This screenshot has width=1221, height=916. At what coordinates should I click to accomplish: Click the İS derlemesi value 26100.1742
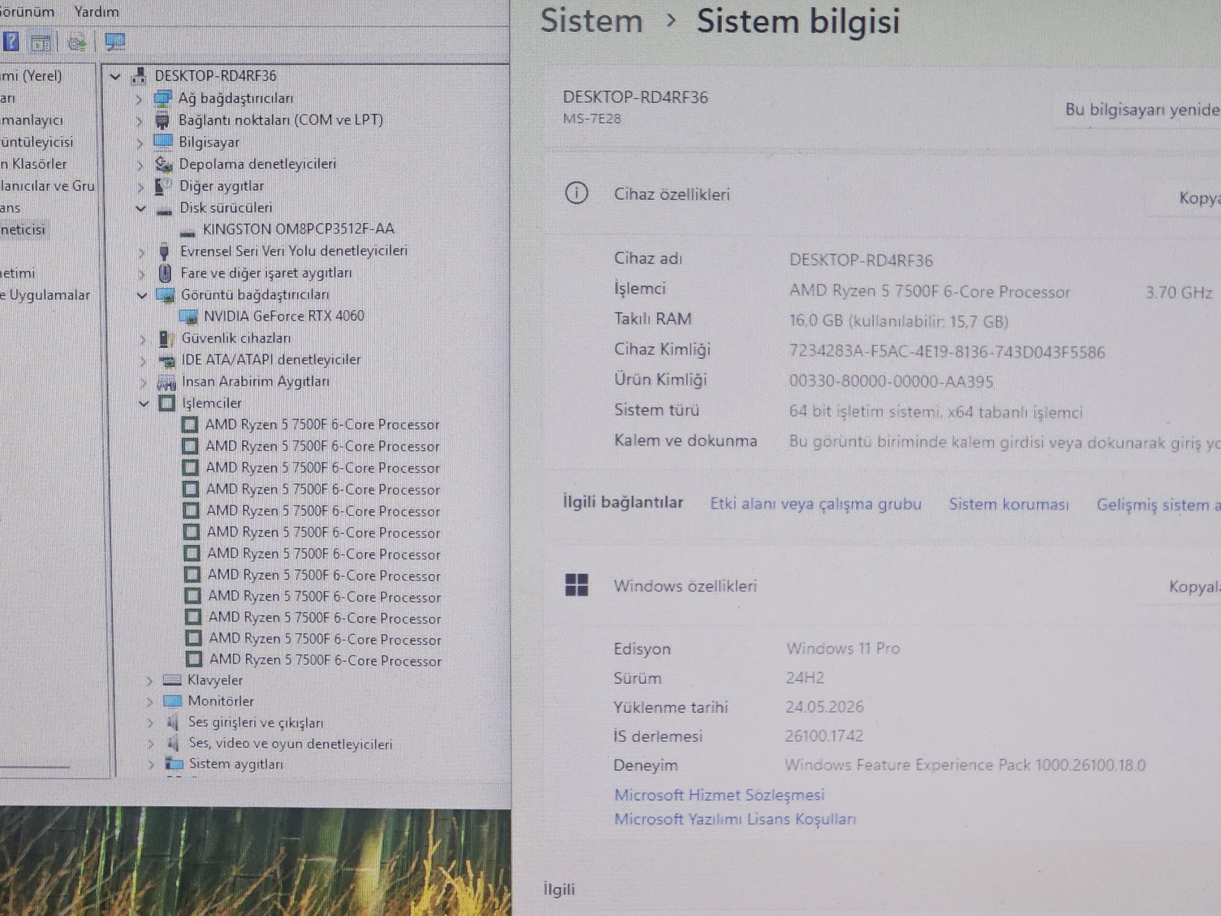824,736
